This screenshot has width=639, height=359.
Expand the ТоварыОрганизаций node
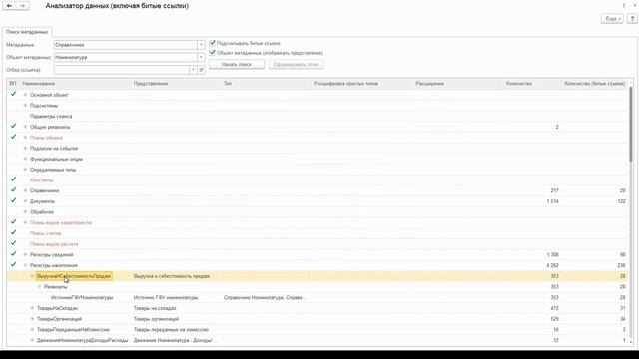pyautogui.click(x=32, y=319)
